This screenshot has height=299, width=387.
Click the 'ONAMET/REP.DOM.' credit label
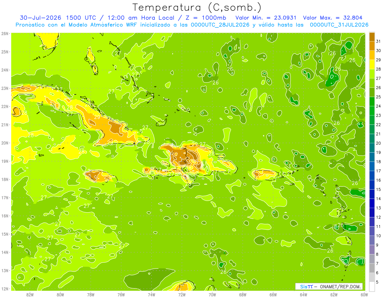click(x=341, y=286)
